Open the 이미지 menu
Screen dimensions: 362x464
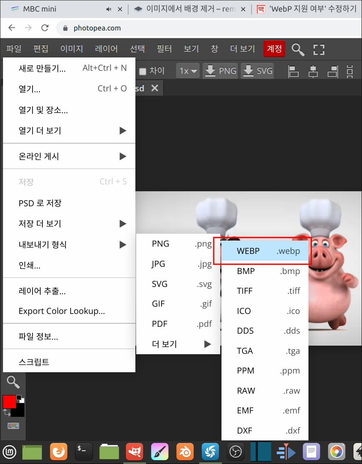coord(72,48)
